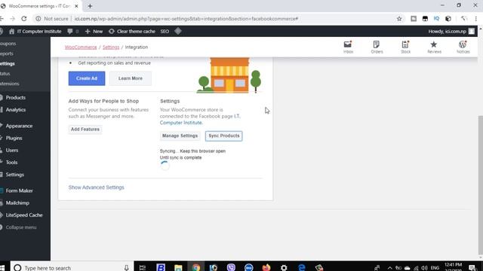The image size is (483, 271).
Task: Click the browser address bar URL
Action: (x=186, y=19)
